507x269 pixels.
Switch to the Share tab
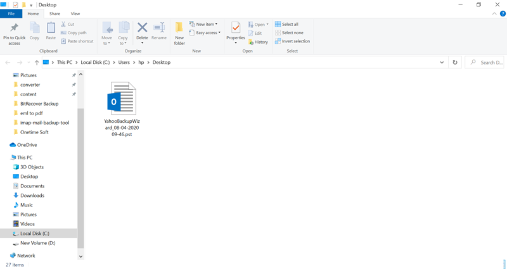(x=55, y=13)
